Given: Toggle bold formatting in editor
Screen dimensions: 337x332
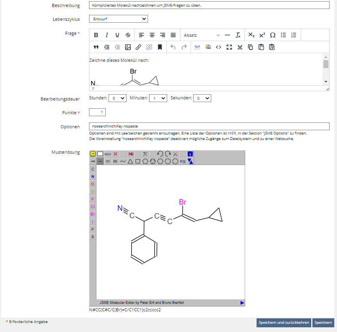Looking at the screenshot, I should pos(96,35).
